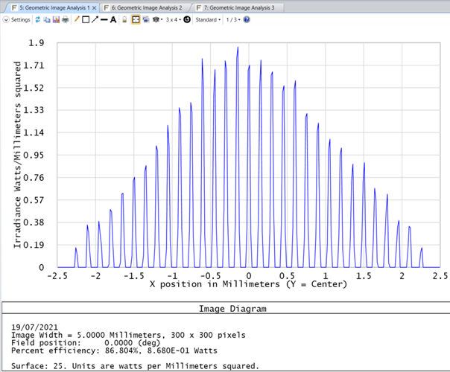Click the blue help icon
Viewport: 450px width, 372px height.
(x=247, y=20)
